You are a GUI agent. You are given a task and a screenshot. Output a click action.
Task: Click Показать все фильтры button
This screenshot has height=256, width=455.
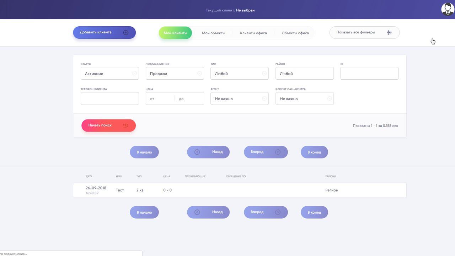coord(365,32)
